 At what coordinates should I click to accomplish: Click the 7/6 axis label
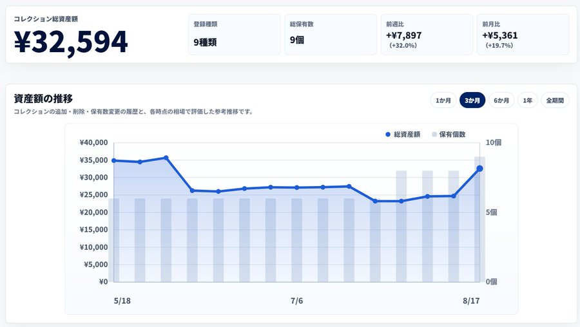pyautogui.click(x=296, y=301)
